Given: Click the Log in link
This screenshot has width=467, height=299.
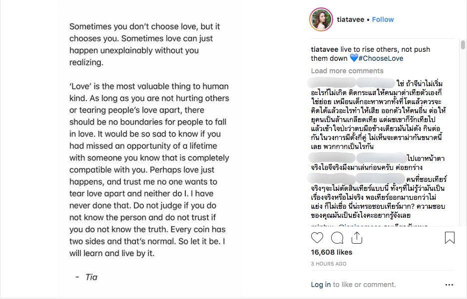Looking at the screenshot, I should 321,285.
